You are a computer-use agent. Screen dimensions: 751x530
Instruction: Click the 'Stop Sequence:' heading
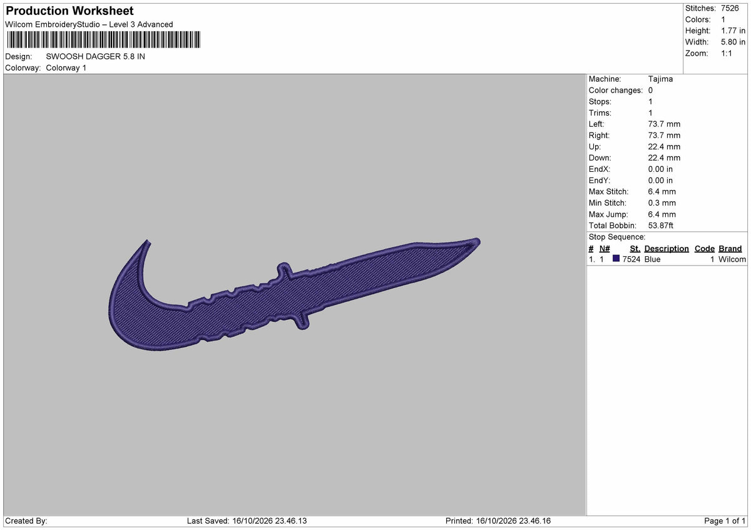617,237
